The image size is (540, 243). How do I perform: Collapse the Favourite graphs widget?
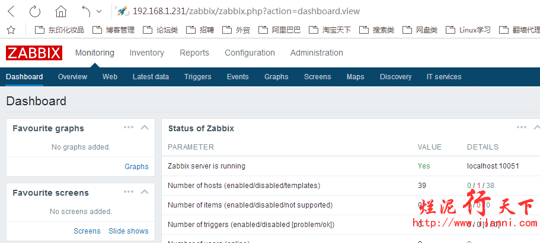[x=145, y=127]
